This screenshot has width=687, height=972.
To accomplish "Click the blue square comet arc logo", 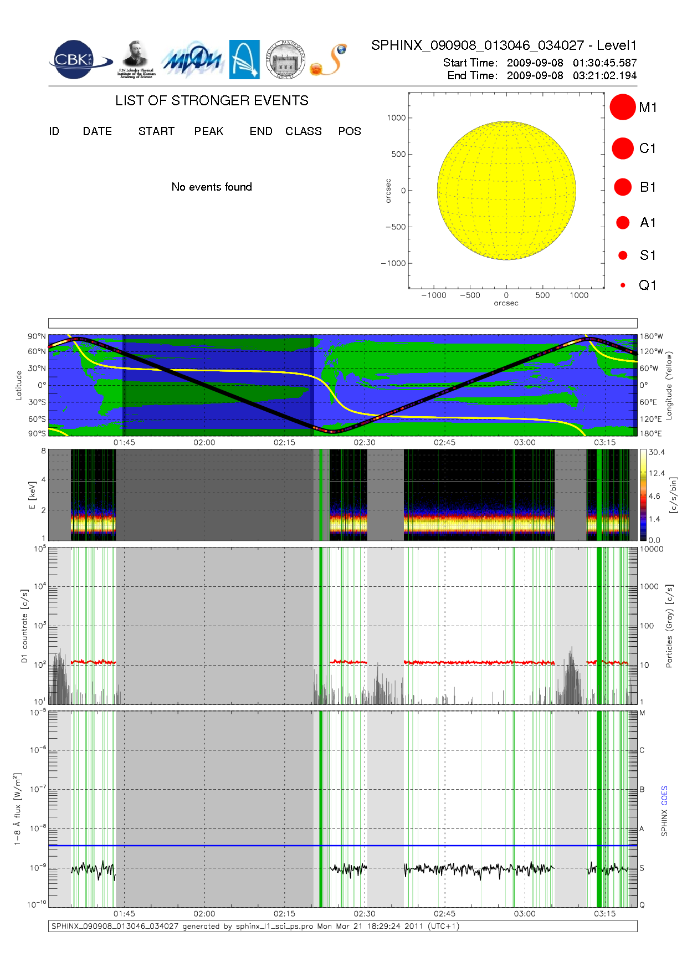I will click(244, 60).
